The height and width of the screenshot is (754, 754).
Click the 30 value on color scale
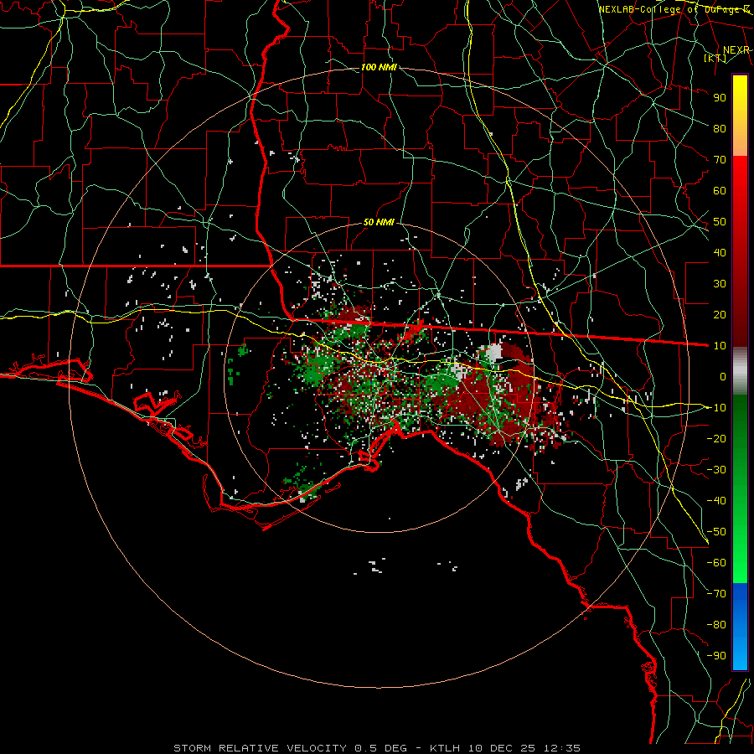tap(720, 284)
